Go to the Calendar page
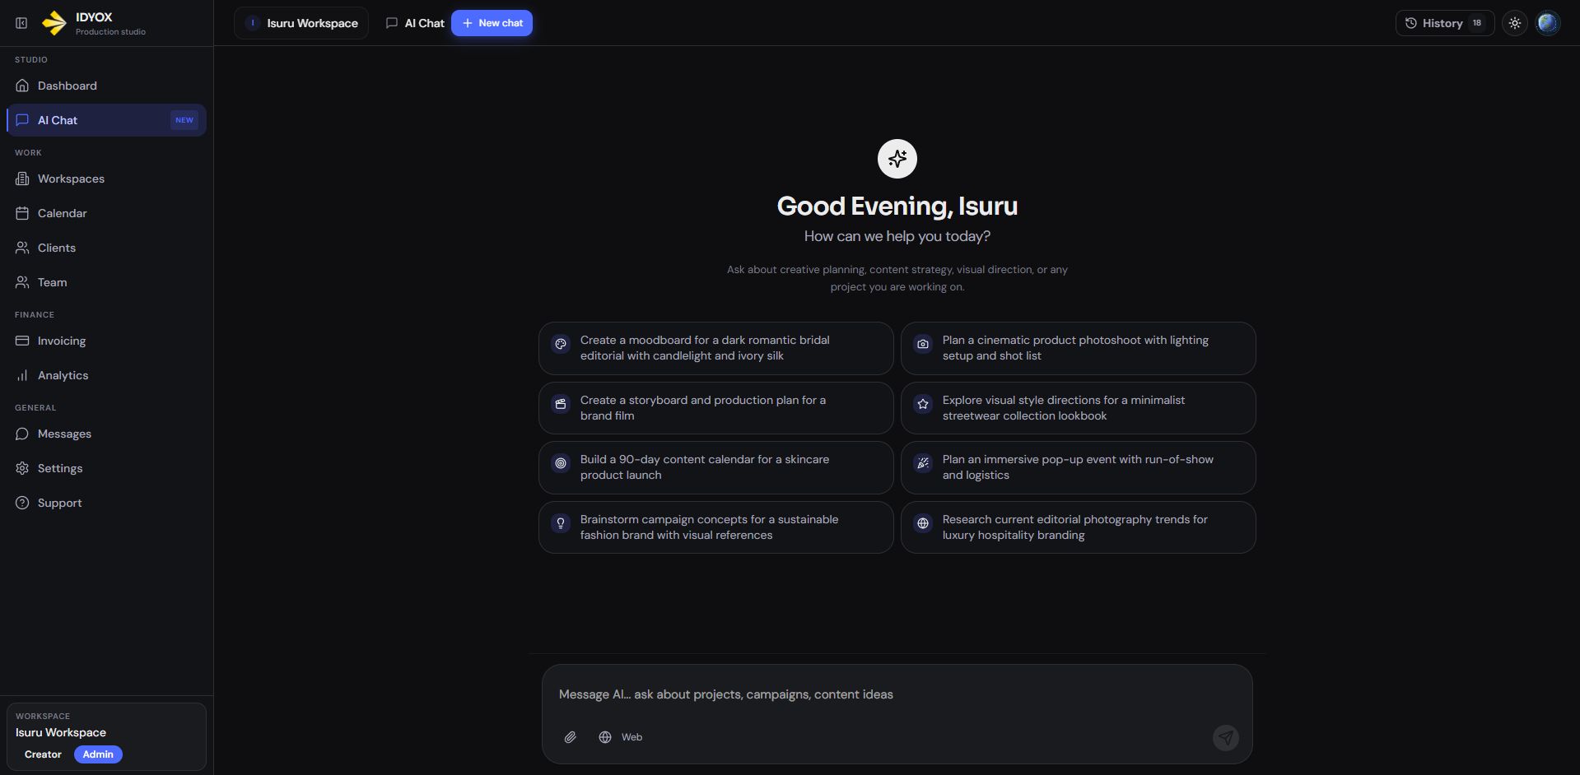Screen dimensions: 1580x775 pos(106,213)
